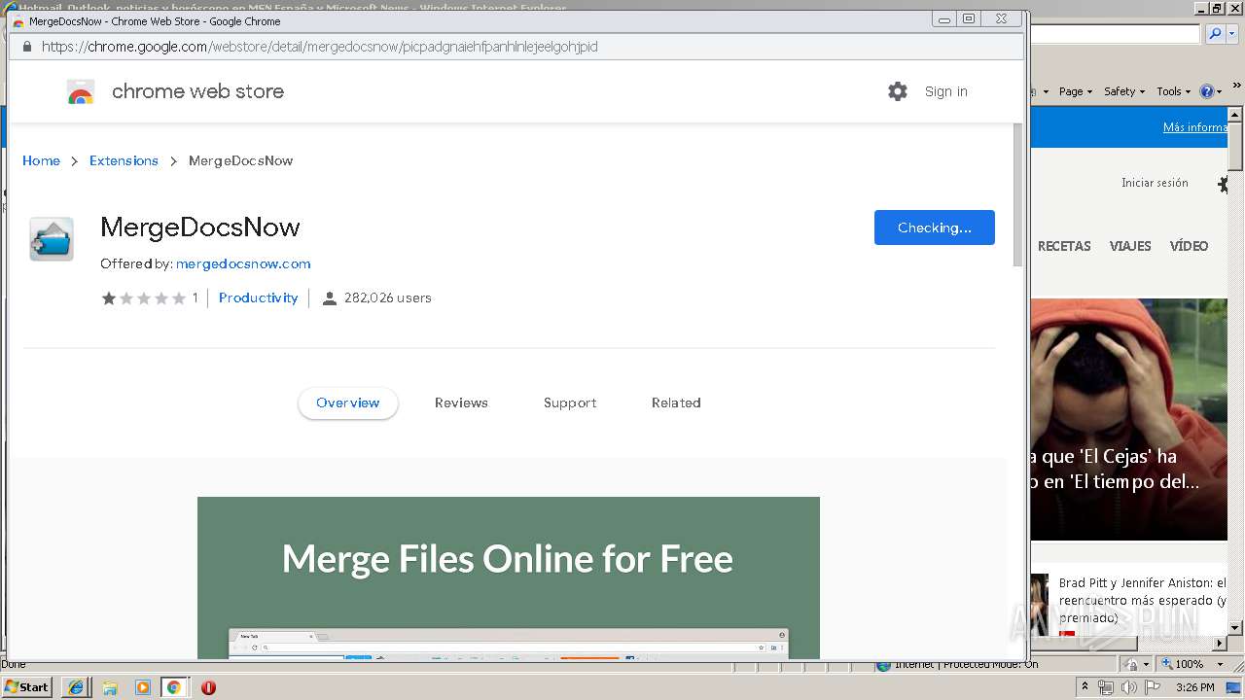The image size is (1245, 700).
Task: Switch to the Reviews tab
Action: (461, 402)
